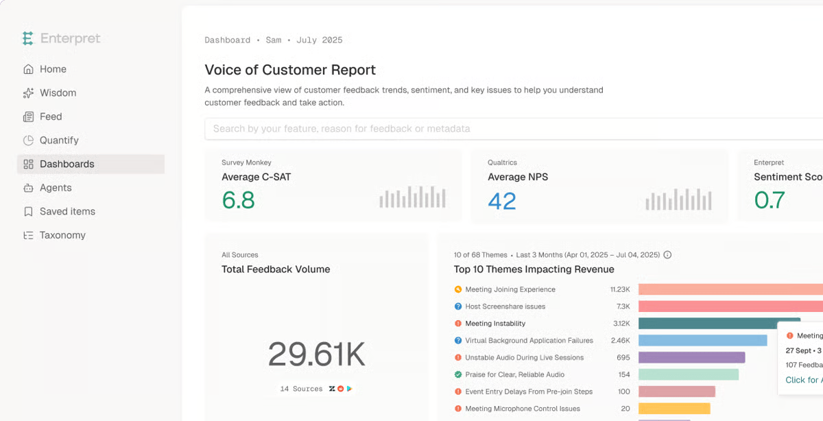Select Dashboards in the sidebar
Viewport: 823px width, 421px height.
click(x=91, y=164)
